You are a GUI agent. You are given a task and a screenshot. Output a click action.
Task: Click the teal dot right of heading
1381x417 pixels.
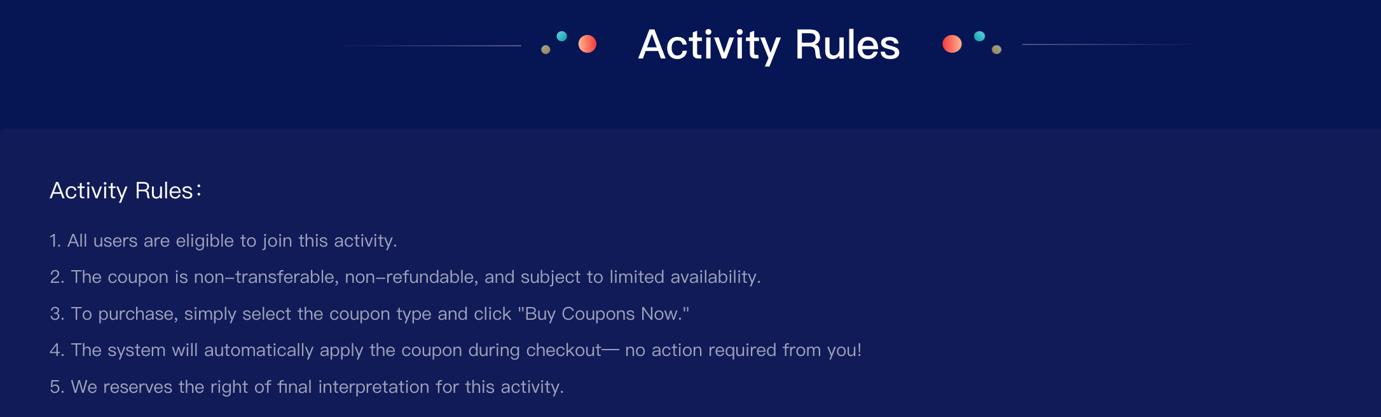(x=979, y=36)
